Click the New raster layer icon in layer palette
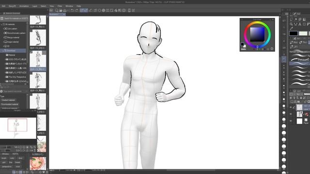310x174 pixels. pos(292,101)
